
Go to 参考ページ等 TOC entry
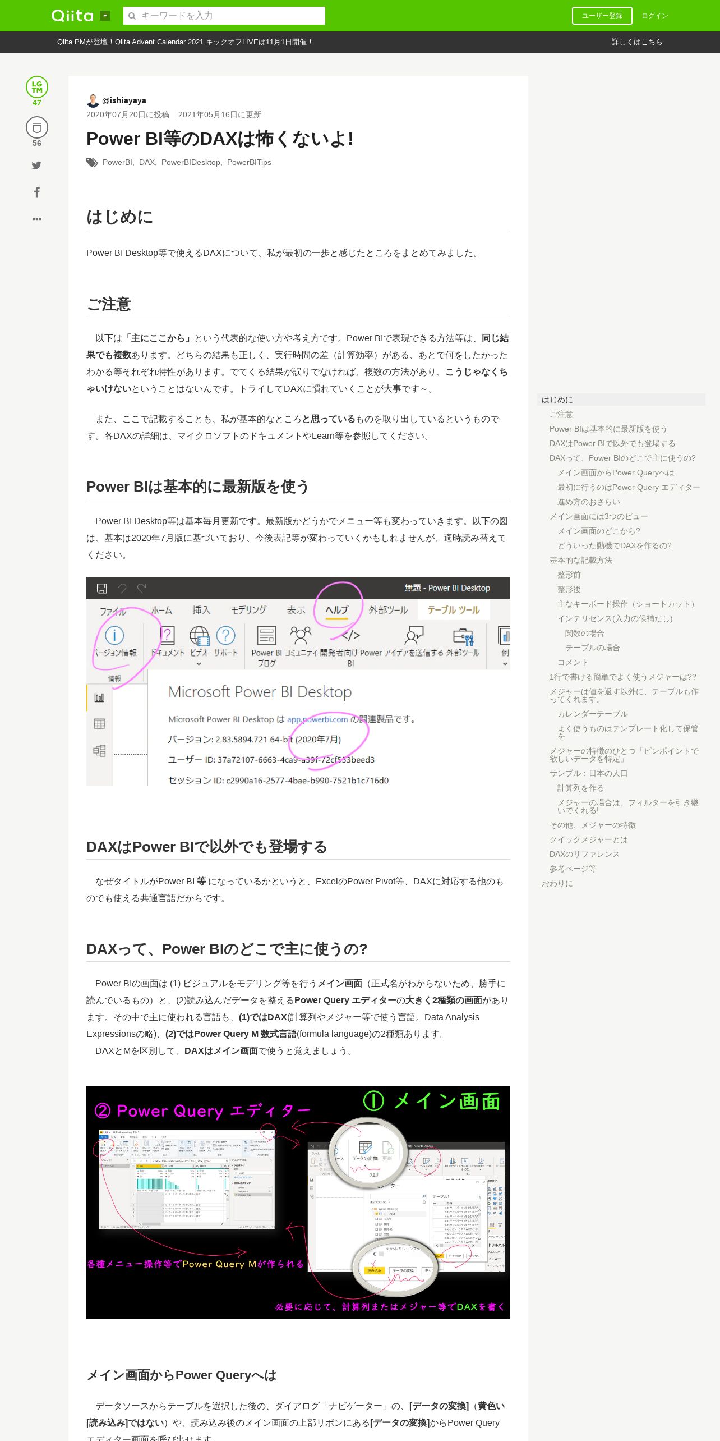pyautogui.click(x=573, y=869)
